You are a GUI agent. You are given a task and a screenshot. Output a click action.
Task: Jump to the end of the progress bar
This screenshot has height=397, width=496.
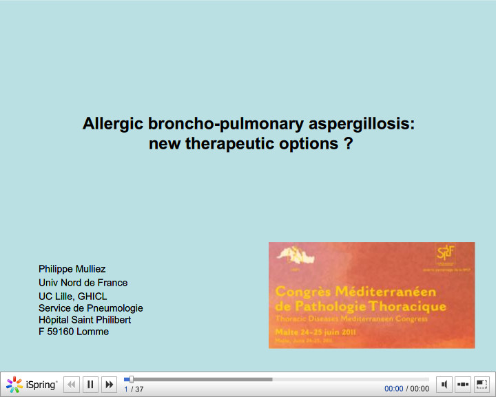coord(427,379)
